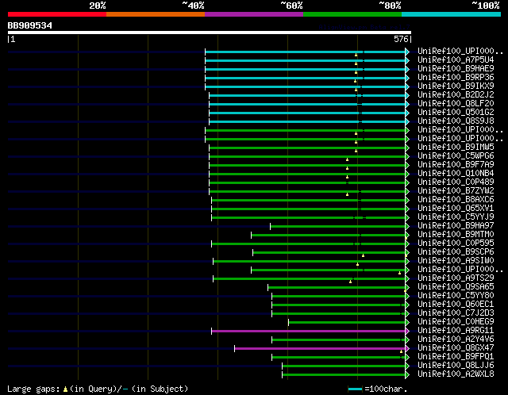
Task: Click the query end position 576
Action: (x=401, y=39)
